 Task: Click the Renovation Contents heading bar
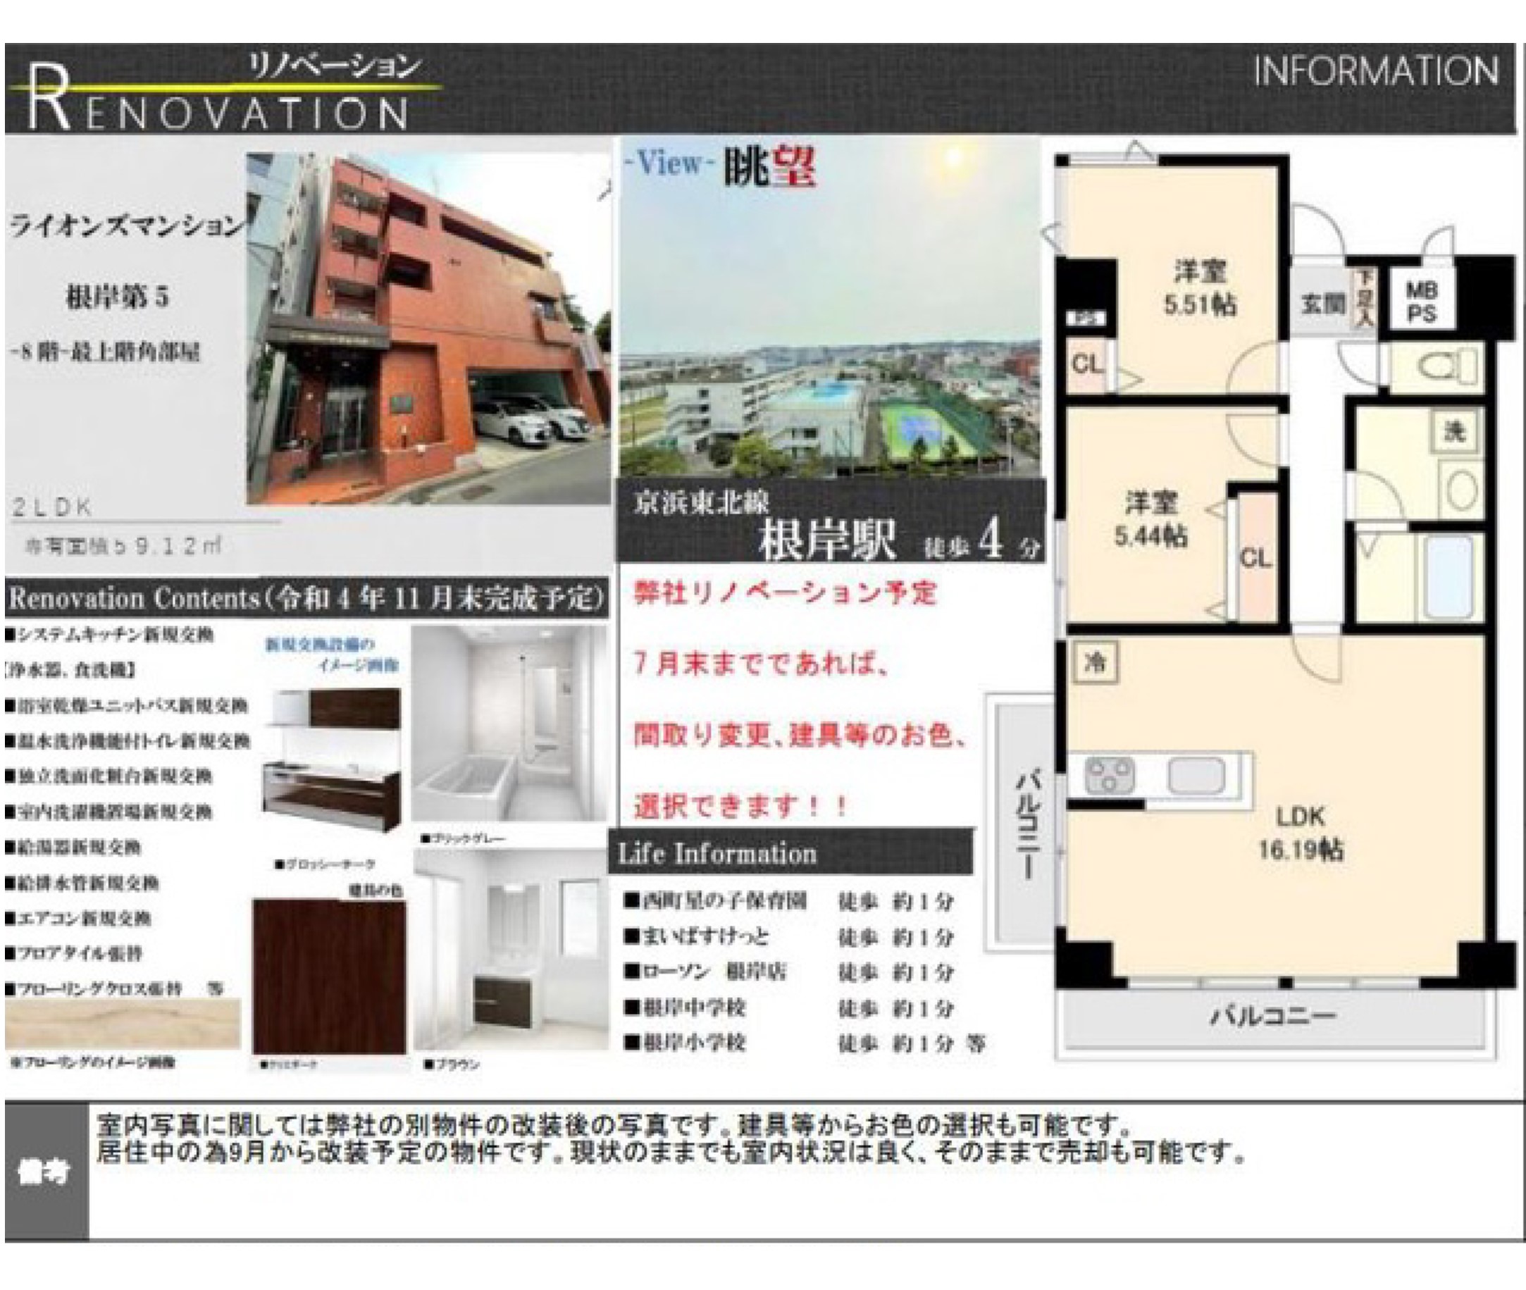click(x=306, y=599)
